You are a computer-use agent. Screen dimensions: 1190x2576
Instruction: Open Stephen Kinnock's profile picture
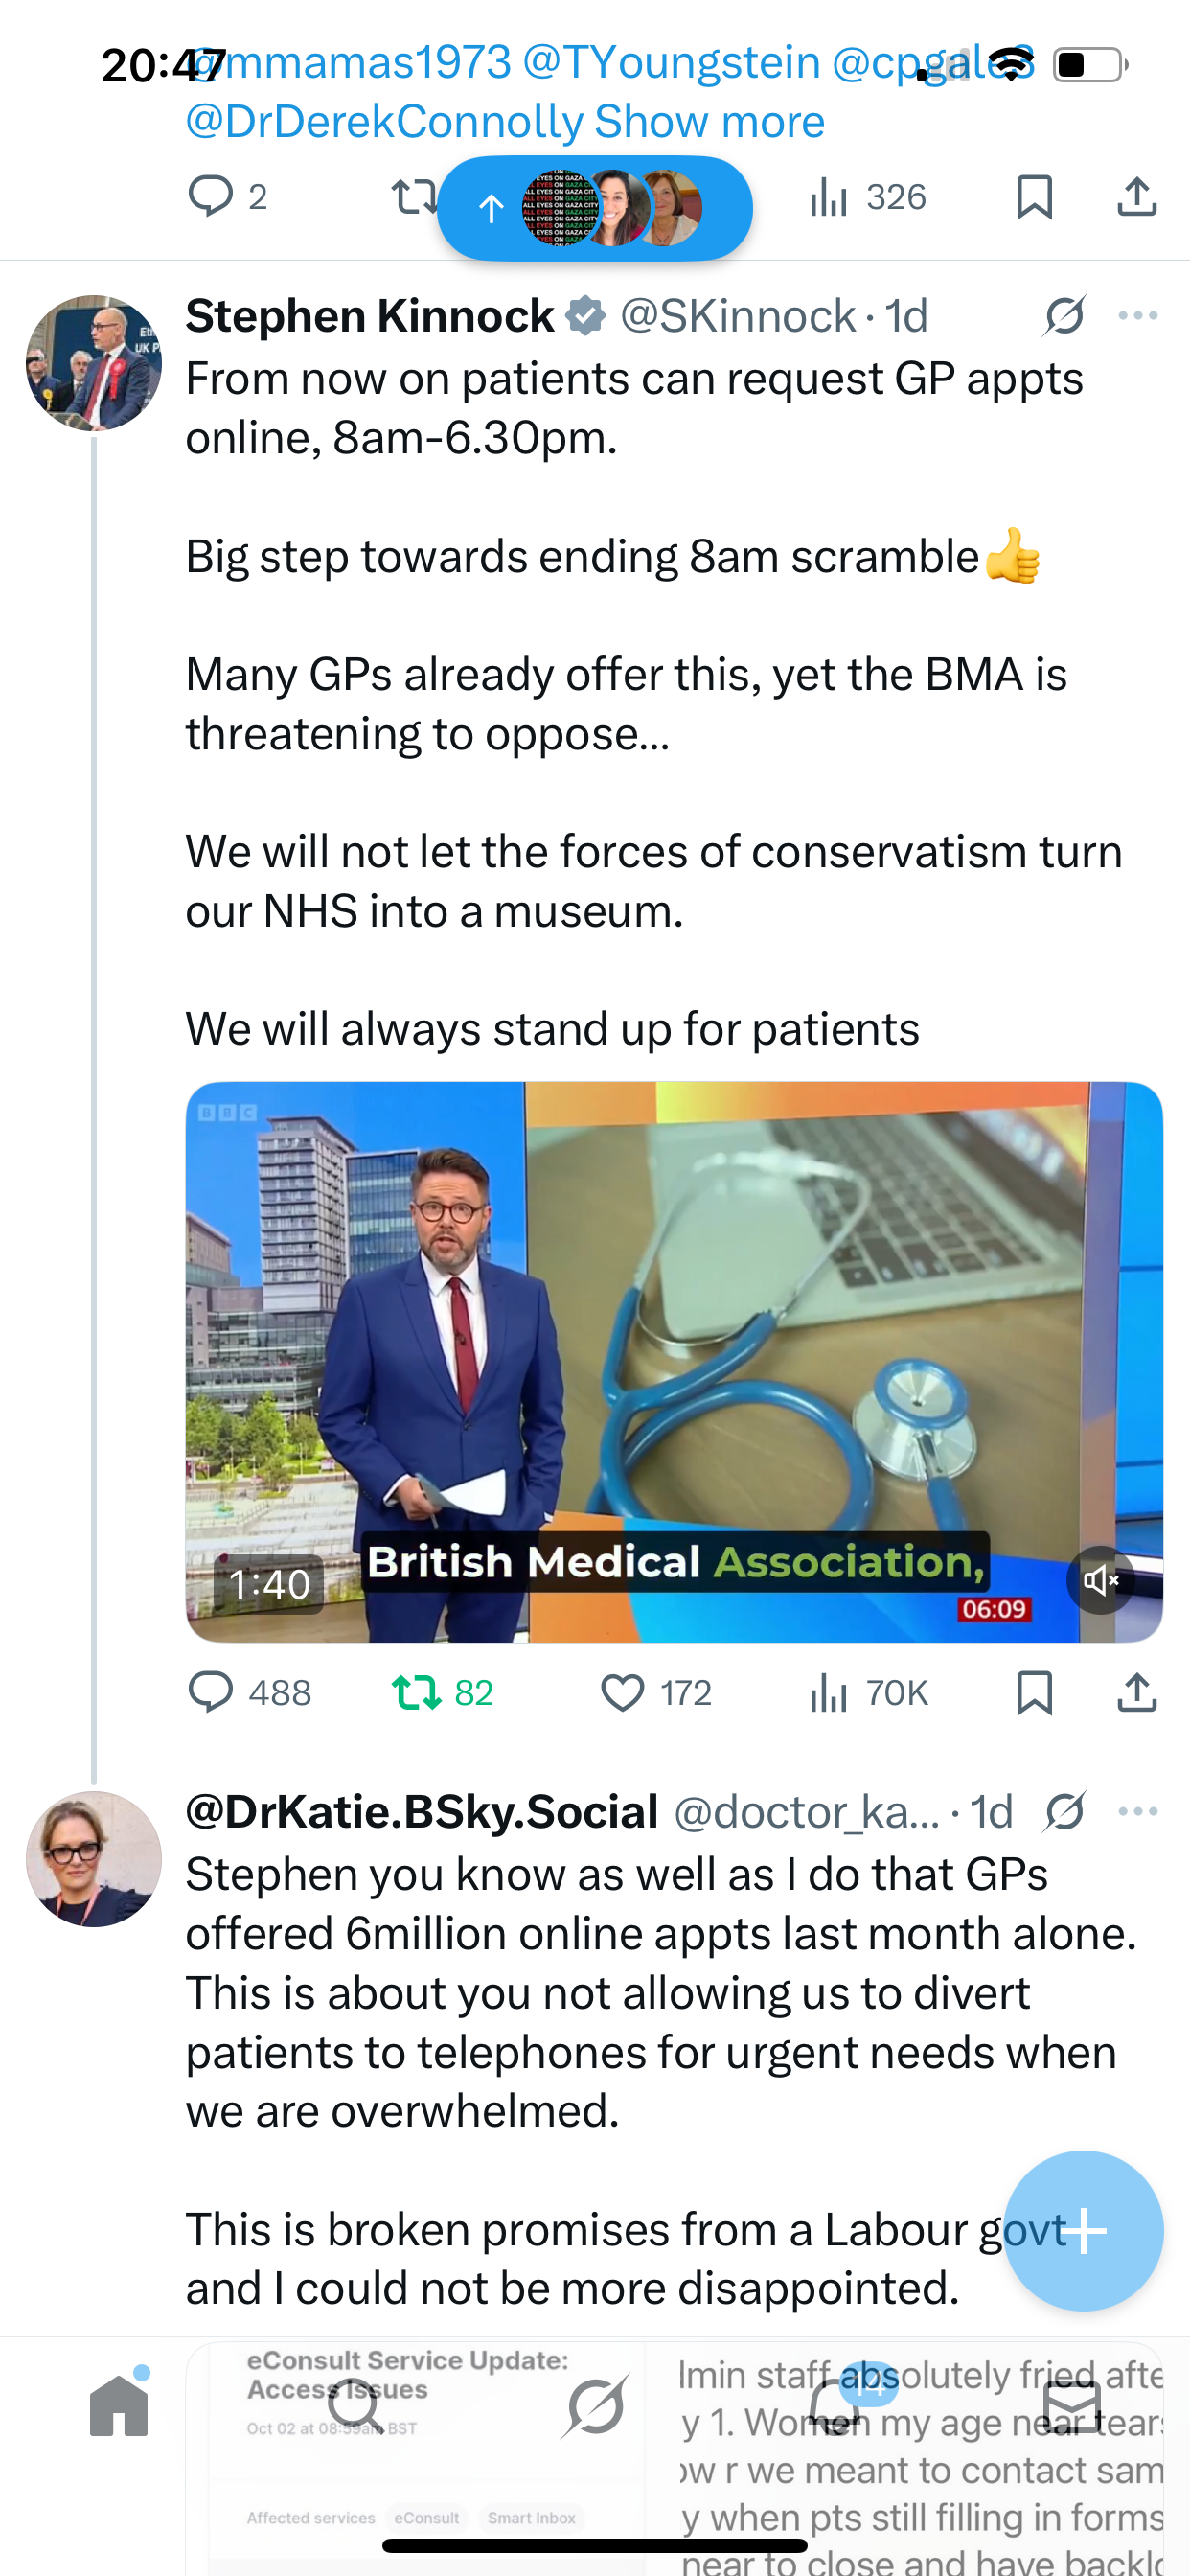click(94, 363)
